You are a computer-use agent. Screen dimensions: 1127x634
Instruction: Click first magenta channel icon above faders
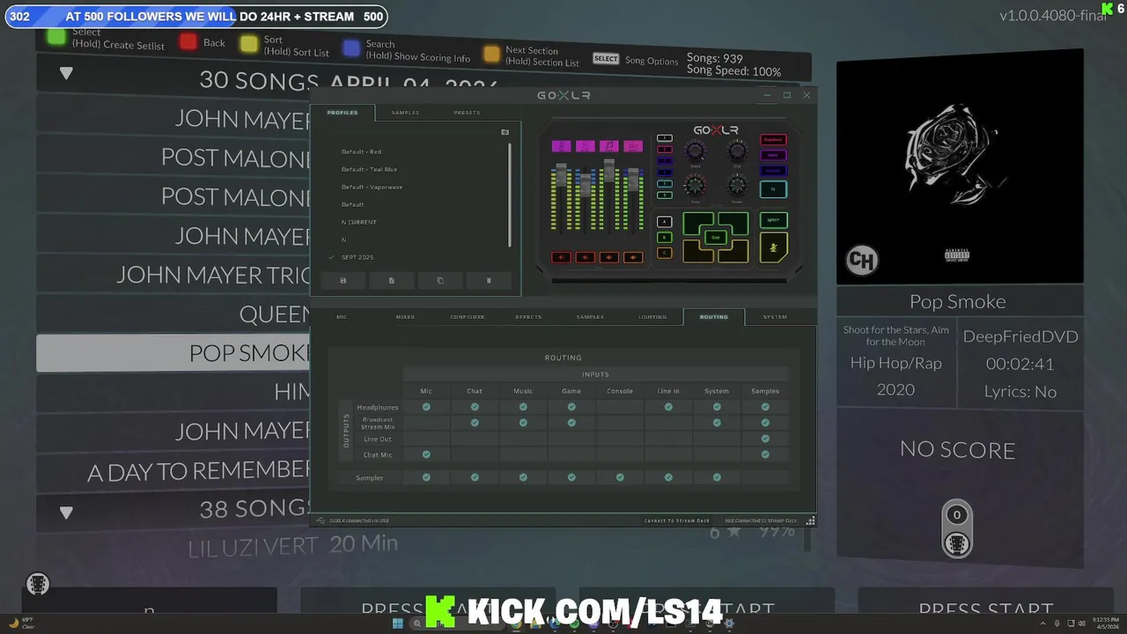click(x=562, y=146)
